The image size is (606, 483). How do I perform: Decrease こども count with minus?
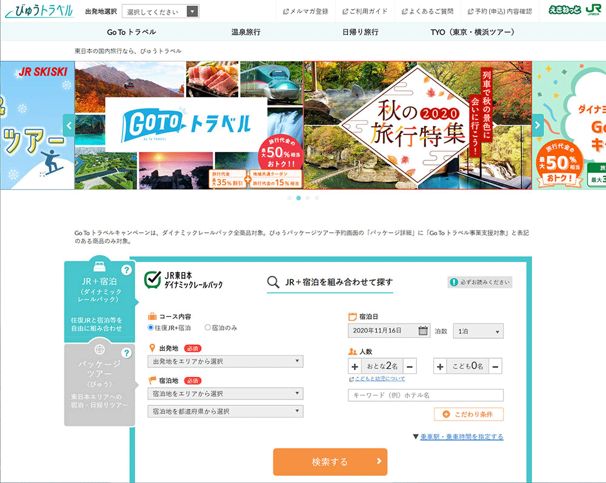tap(496, 366)
